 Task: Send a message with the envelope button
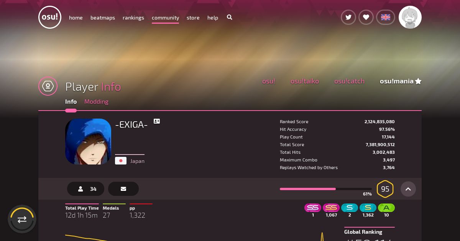click(123, 189)
